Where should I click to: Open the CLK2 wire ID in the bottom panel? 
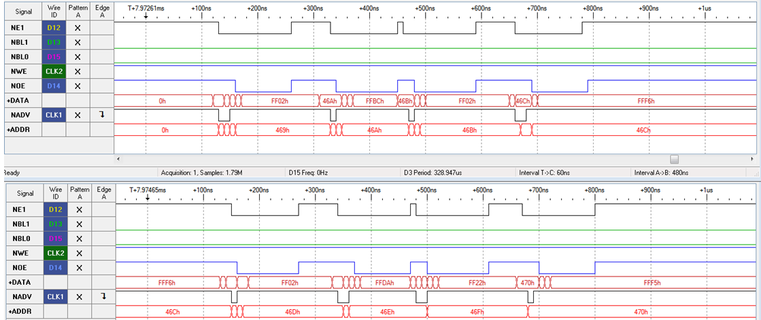coord(55,253)
